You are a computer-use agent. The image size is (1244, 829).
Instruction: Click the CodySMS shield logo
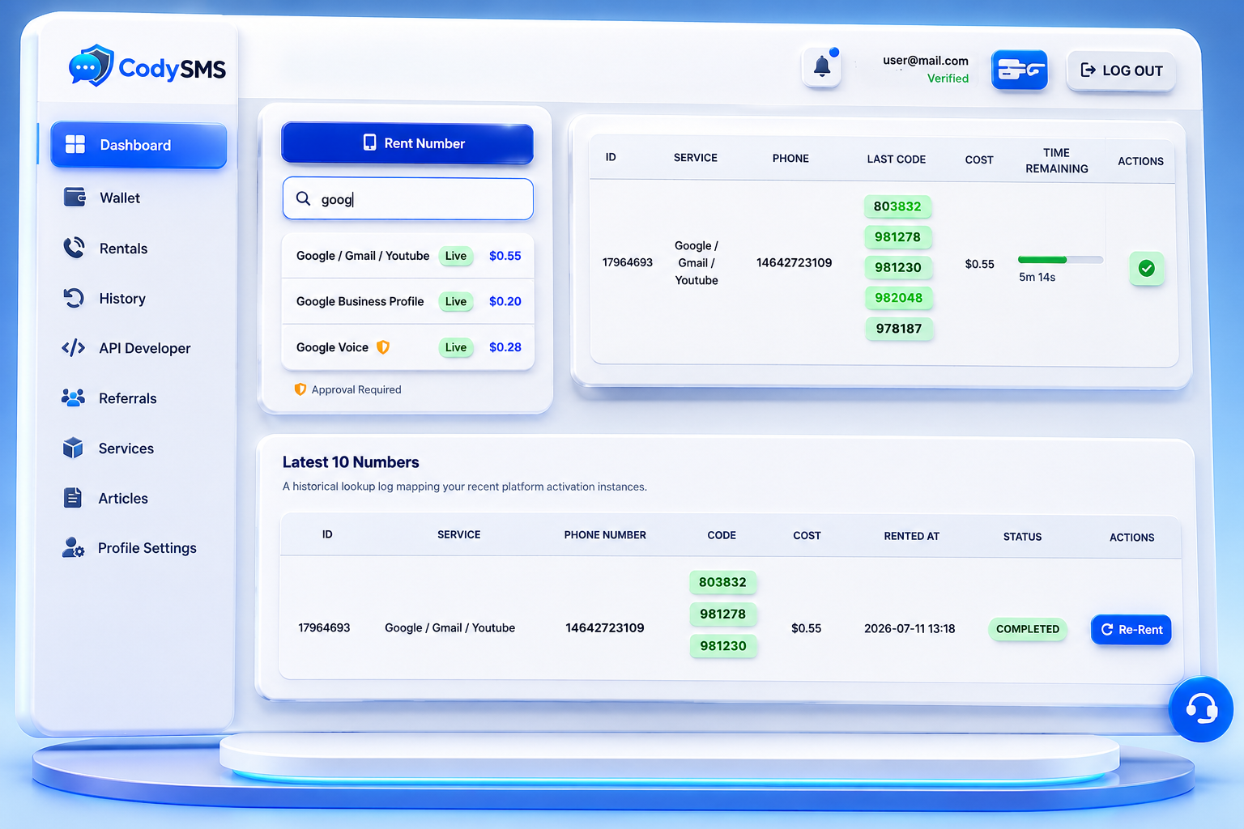point(92,66)
